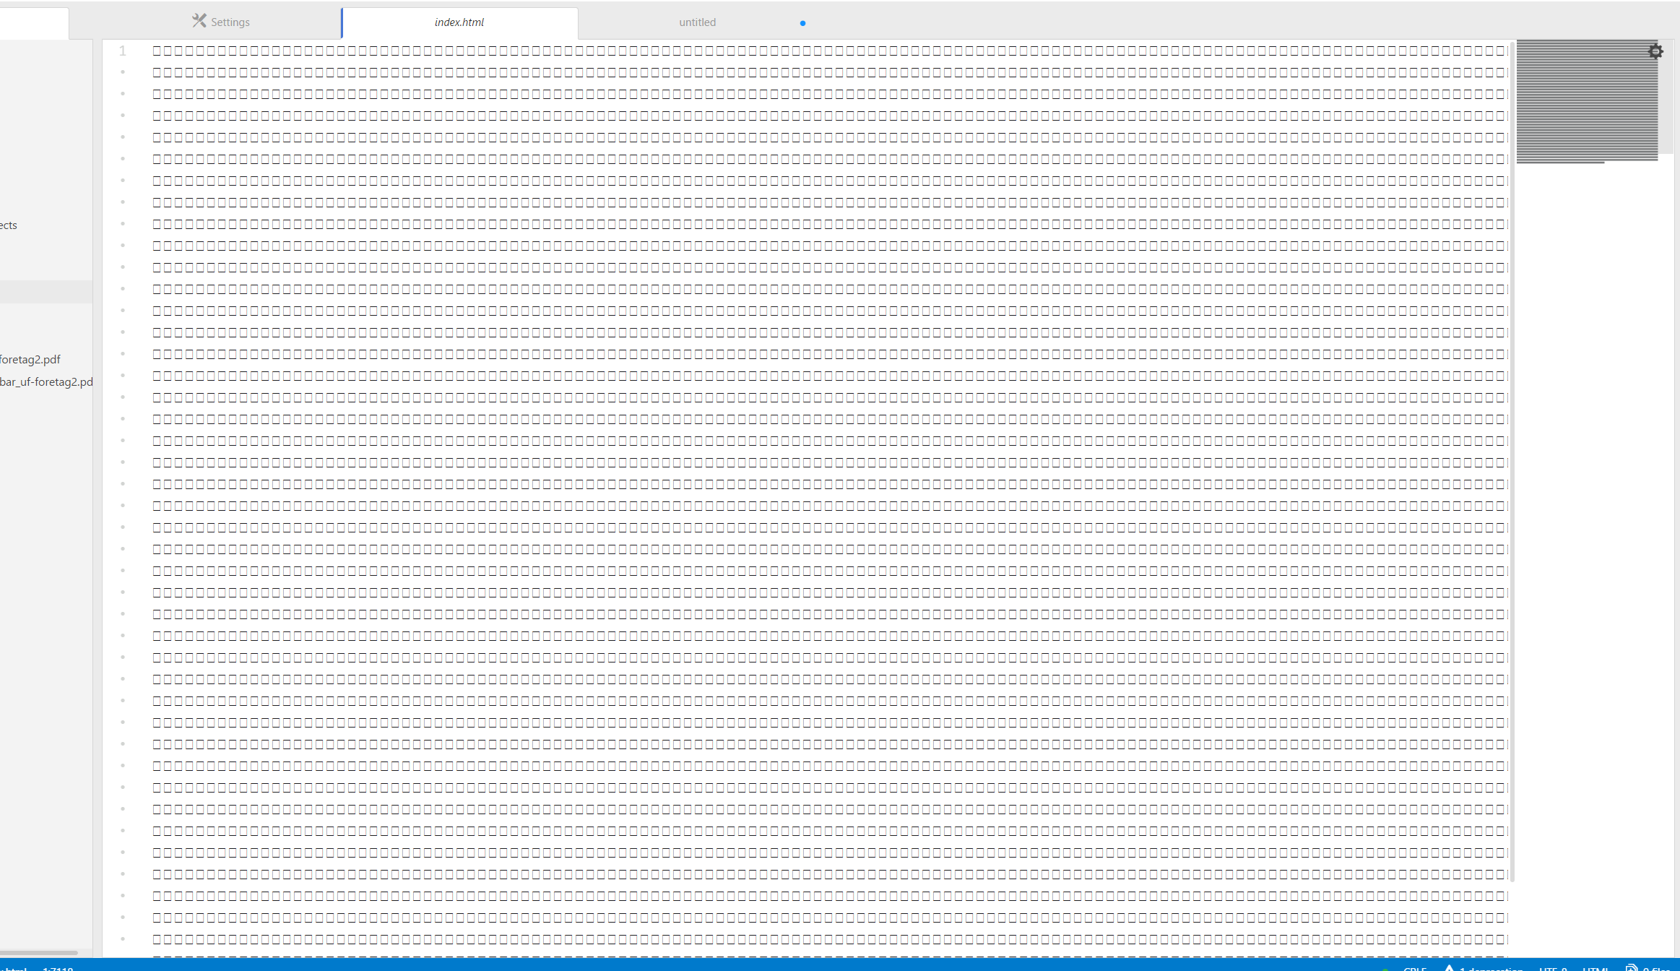Click the cursor position 1:7119 indicator
Viewport: 1680px width, 971px height.
pyautogui.click(x=58, y=968)
